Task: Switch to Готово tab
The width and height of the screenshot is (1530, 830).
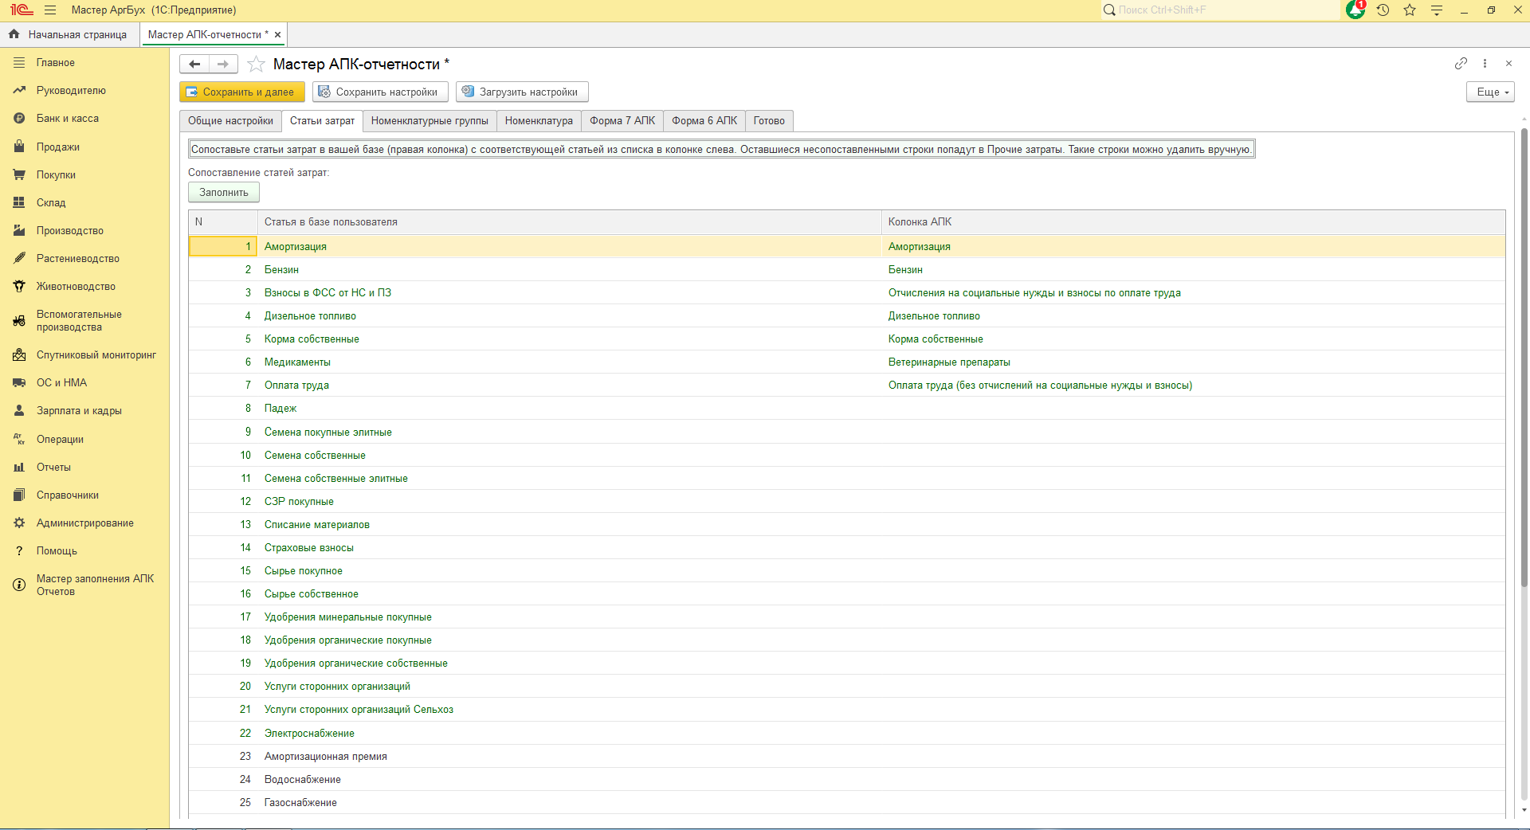Action: pos(769,121)
